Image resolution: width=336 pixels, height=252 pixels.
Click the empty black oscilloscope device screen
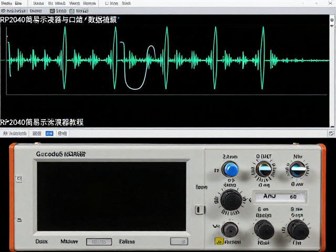pyautogui.click(x=111, y=196)
